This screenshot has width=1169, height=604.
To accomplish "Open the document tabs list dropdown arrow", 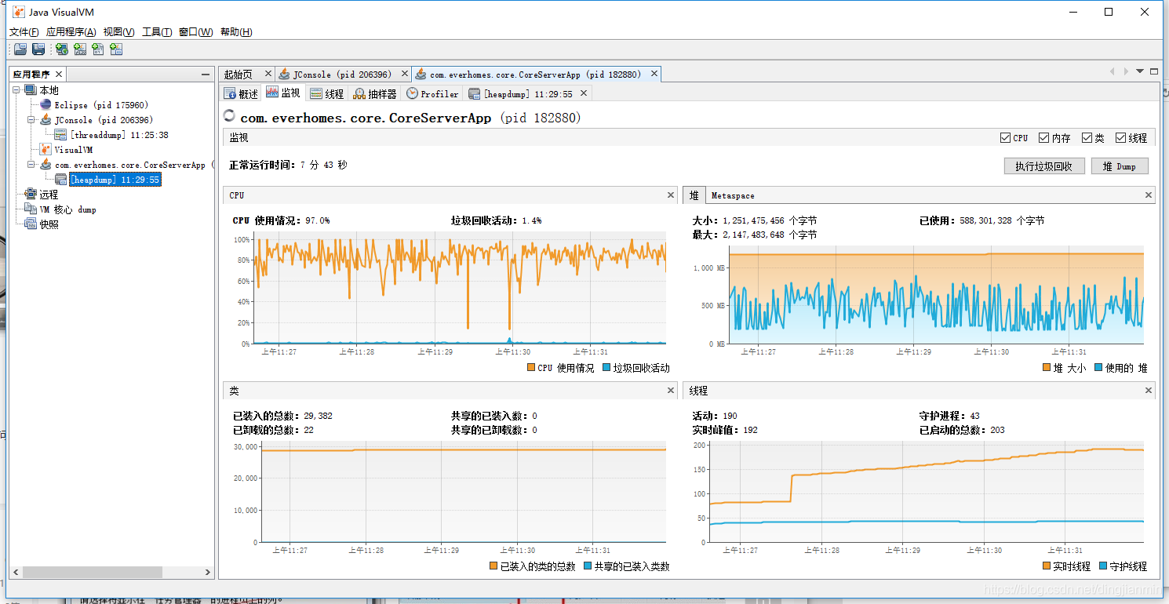I will [1140, 71].
